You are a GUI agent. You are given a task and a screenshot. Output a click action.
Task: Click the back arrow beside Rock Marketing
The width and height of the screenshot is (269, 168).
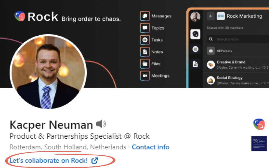tap(211, 16)
